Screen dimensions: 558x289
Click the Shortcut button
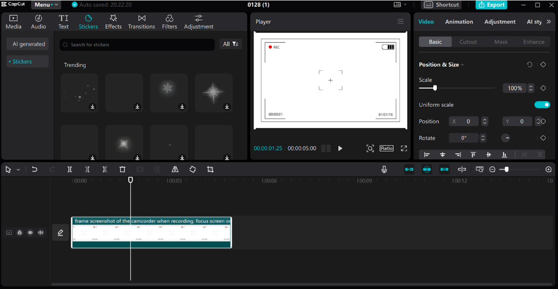click(x=441, y=5)
